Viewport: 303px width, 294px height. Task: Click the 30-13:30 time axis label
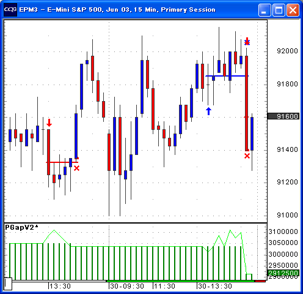215,286
